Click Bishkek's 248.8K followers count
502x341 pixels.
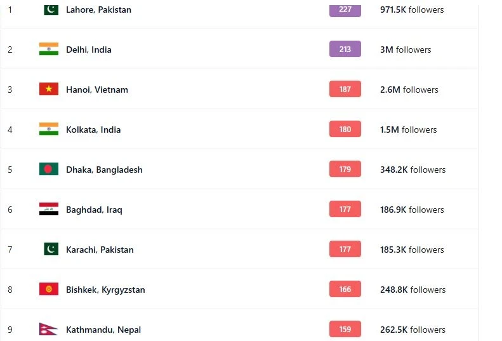[x=413, y=290]
